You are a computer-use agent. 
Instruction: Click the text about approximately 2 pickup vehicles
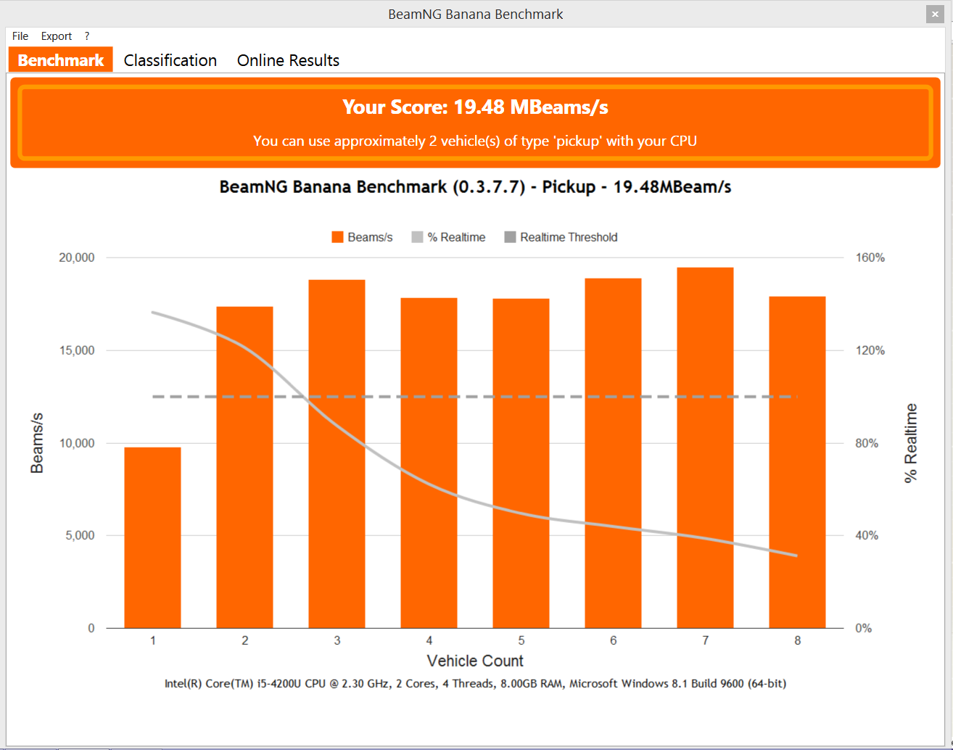pyautogui.click(x=475, y=141)
